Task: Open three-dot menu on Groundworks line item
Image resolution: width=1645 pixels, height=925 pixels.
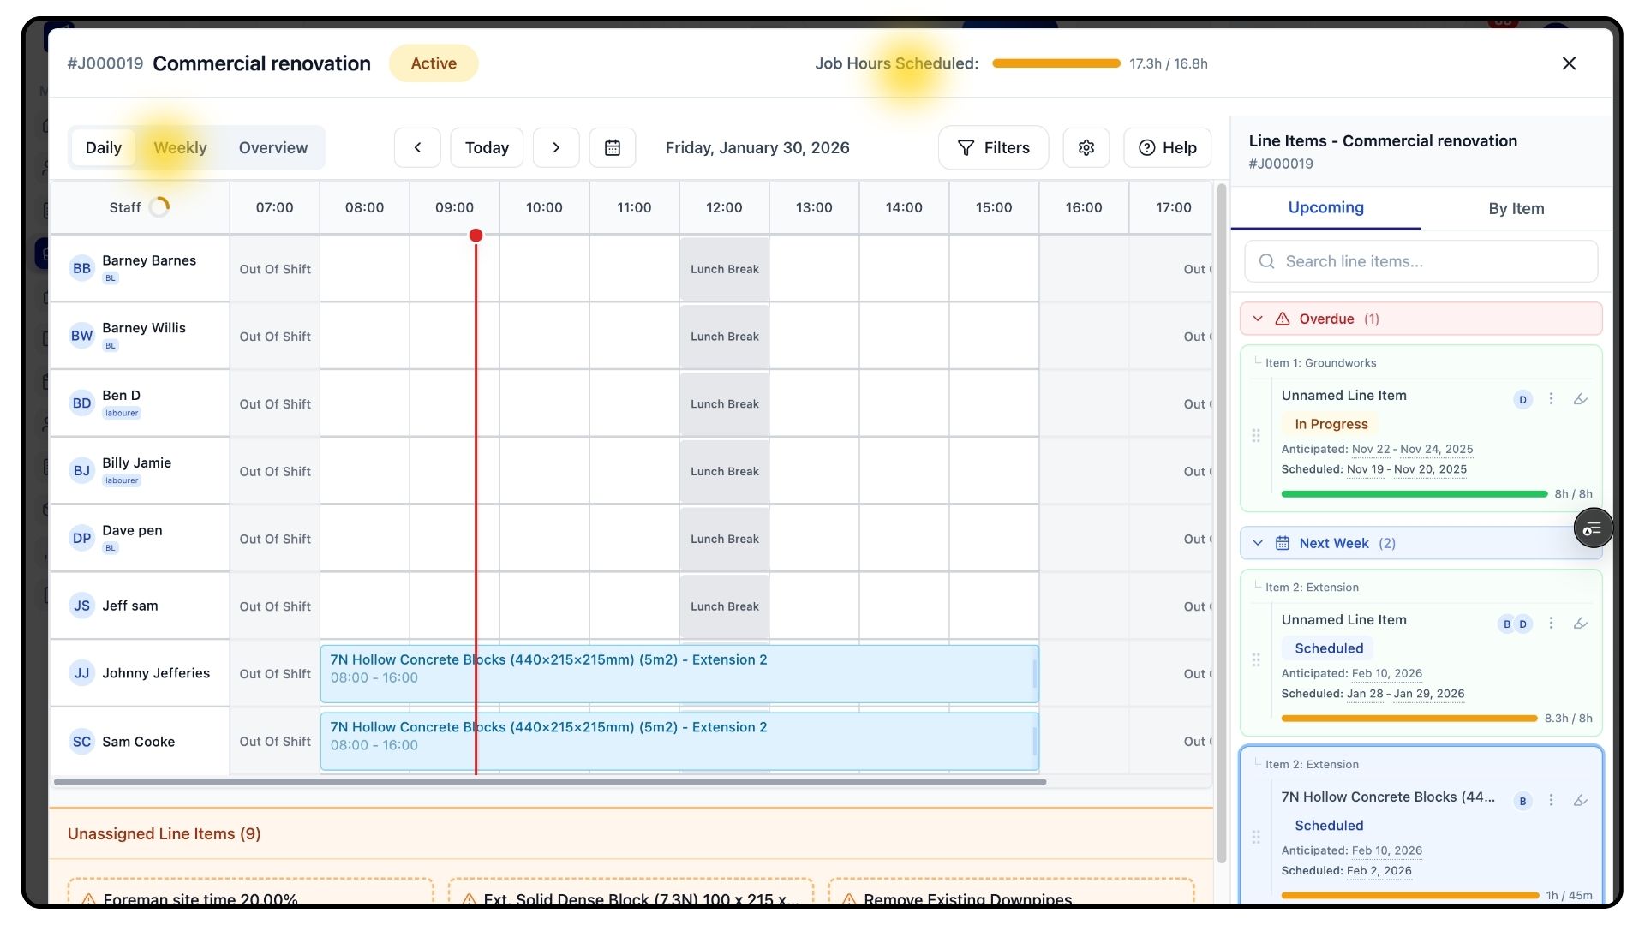Action: click(1551, 399)
